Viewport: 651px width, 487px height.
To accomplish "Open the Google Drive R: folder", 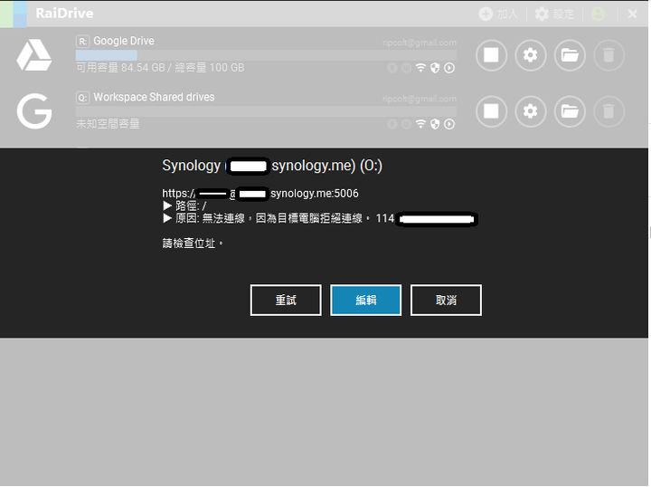I will 570,55.
